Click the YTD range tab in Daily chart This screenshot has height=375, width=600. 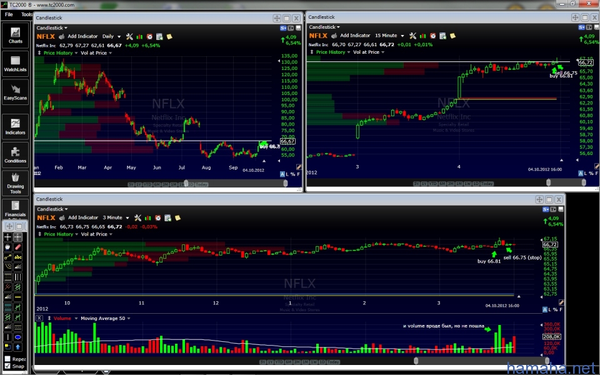[147, 184]
